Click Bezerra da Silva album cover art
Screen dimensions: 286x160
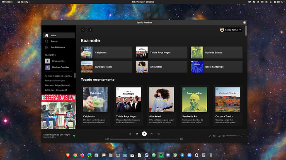click(x=58, y=112)
